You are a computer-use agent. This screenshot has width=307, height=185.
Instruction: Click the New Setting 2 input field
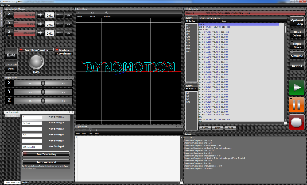(32, 123)
